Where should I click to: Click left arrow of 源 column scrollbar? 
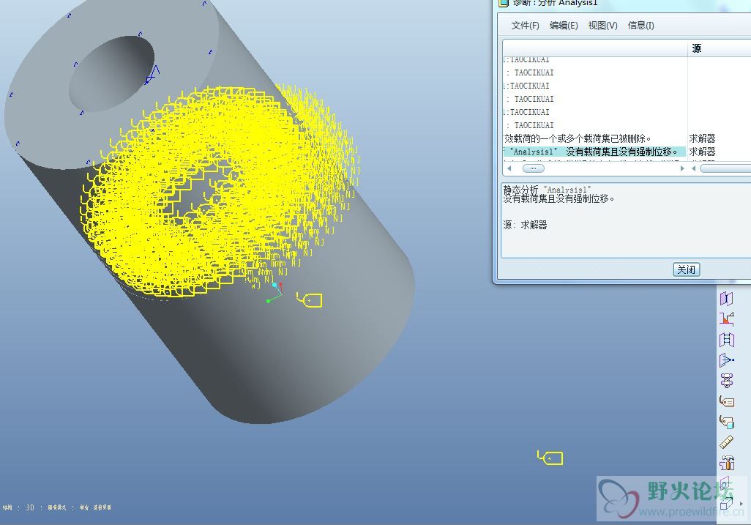coord(693,168)
